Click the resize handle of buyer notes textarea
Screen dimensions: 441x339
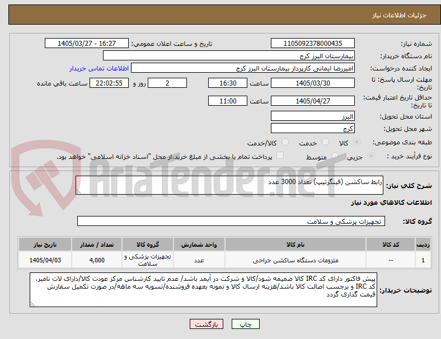point(32,304)
